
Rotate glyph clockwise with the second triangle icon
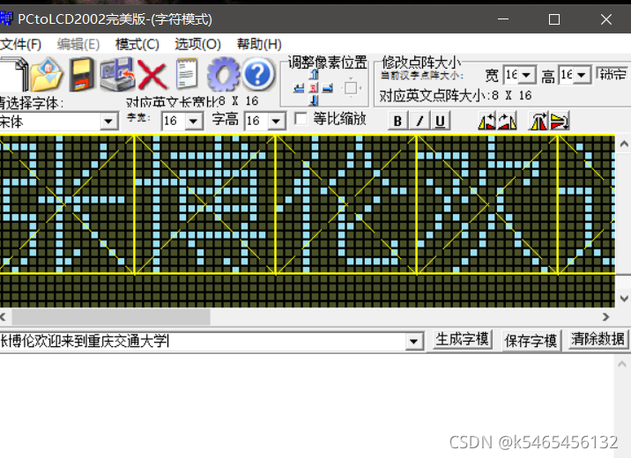tap(507, 121)
